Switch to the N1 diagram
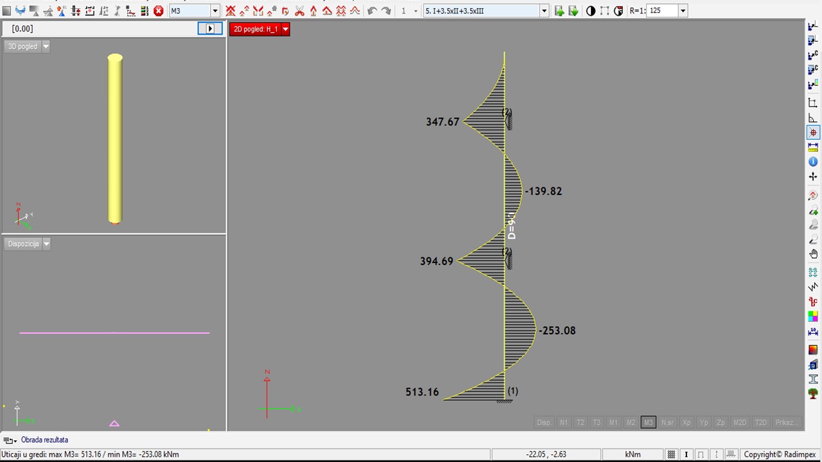 coord(563,422)
